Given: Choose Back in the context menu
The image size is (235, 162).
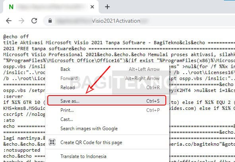Looking at the screenshot, I should point(107,69).
